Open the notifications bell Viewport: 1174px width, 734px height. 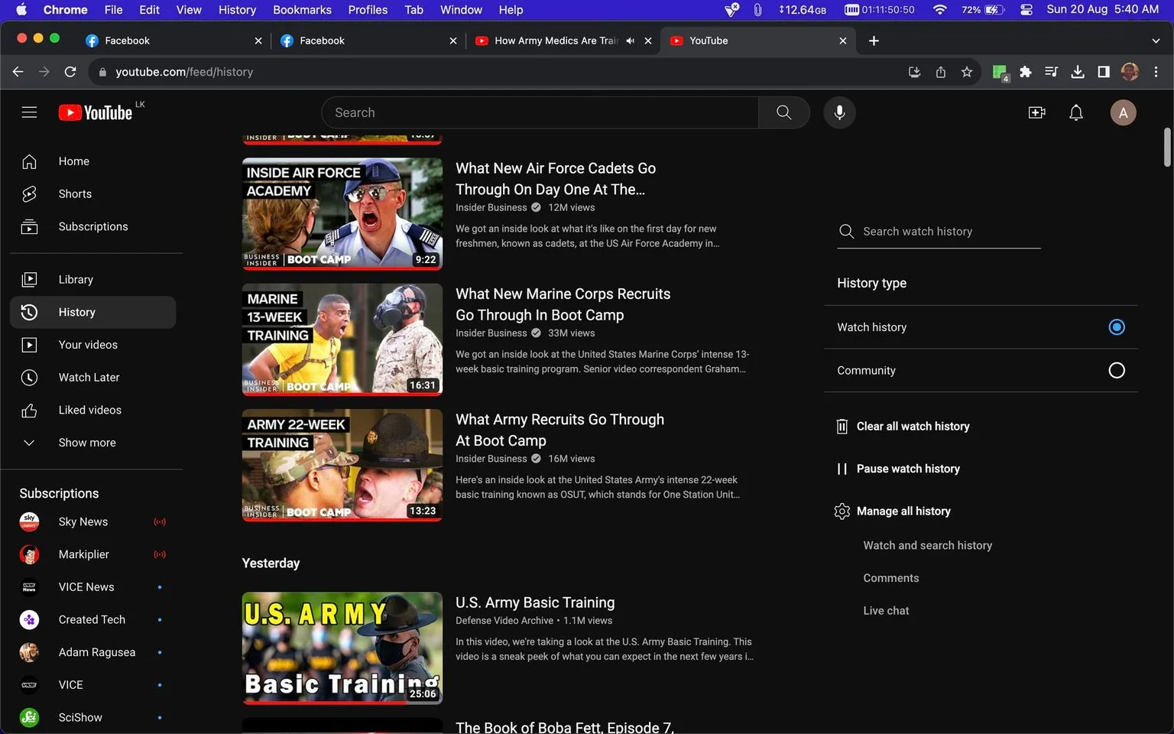pyautogui.click(x=1075, y=112)
